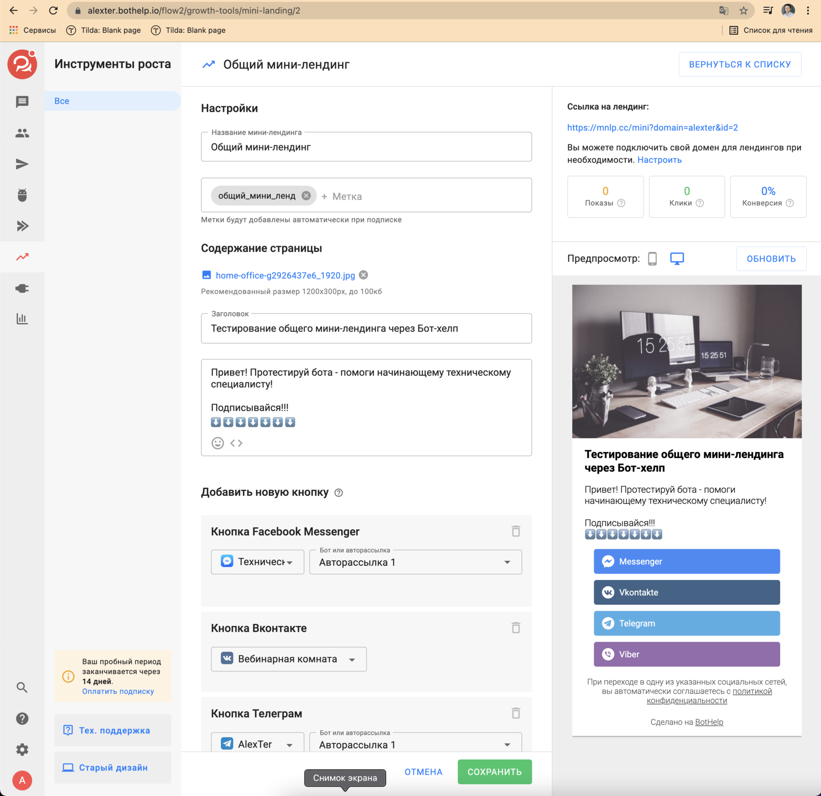821x796 pixels.
Task: Delete the Facebook Messenger button block
Action: pos(516,531)
